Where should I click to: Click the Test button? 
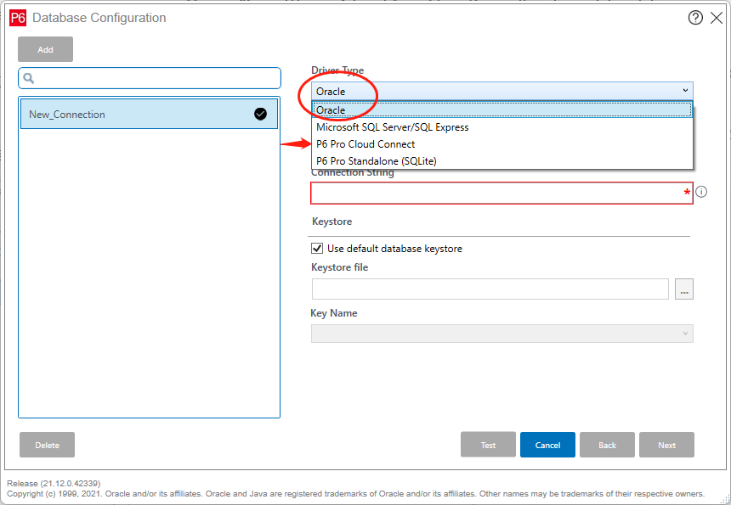point(488,445)
